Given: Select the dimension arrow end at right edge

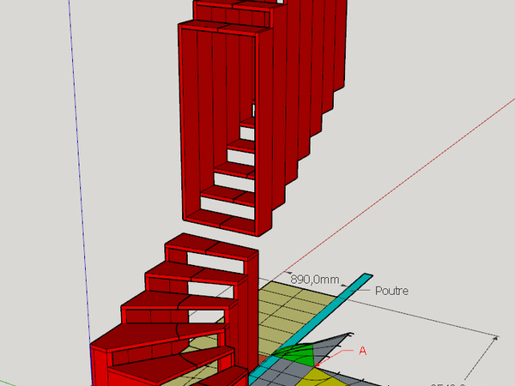Looking at the screenshot, I should click(497, 340).
